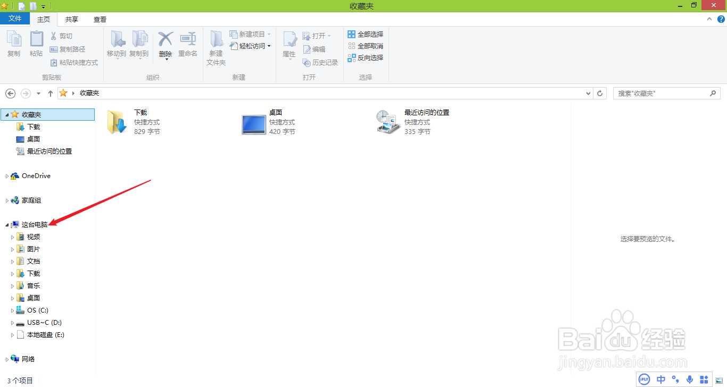Click the 重命名 (Rename) icon

pos(188,39)
